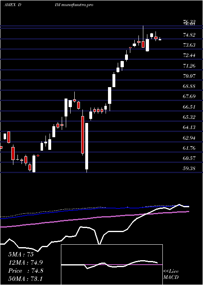Click the 65.32 price axis label

[x=190, y=117]
